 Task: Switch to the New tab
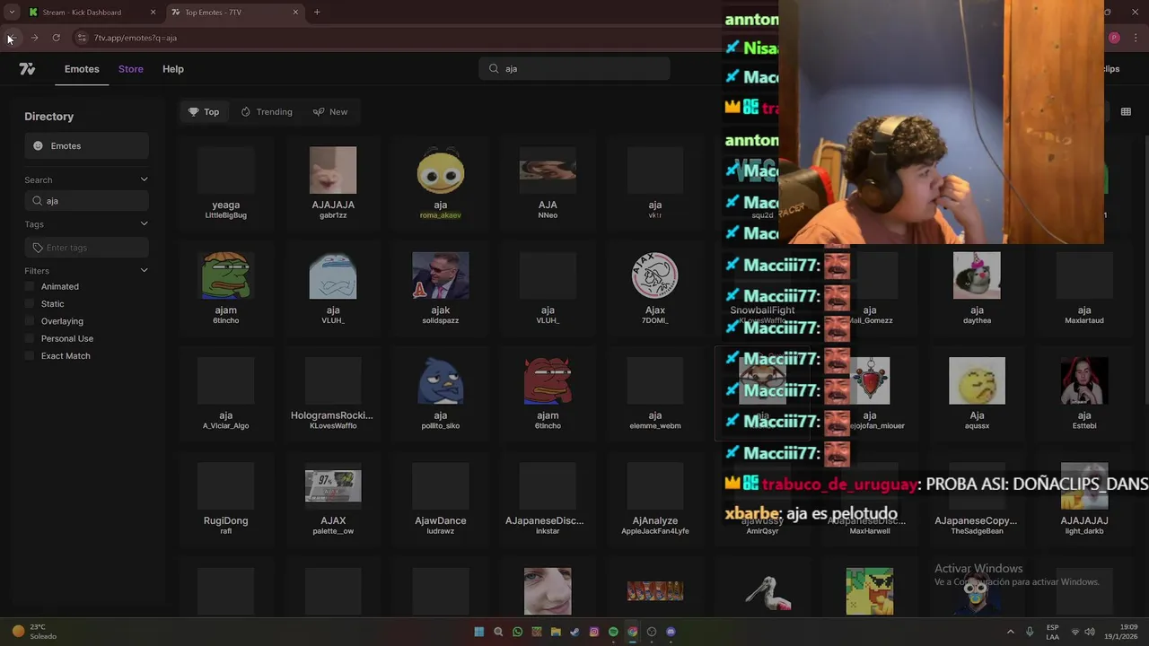[x=330, y=112]
